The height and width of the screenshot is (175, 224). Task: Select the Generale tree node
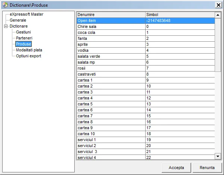pyautogui.click(x=18, y=20)
